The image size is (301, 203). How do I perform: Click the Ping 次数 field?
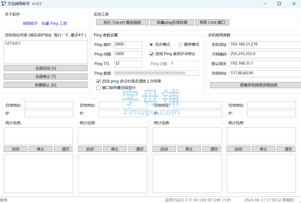click(x=184, y=64)
